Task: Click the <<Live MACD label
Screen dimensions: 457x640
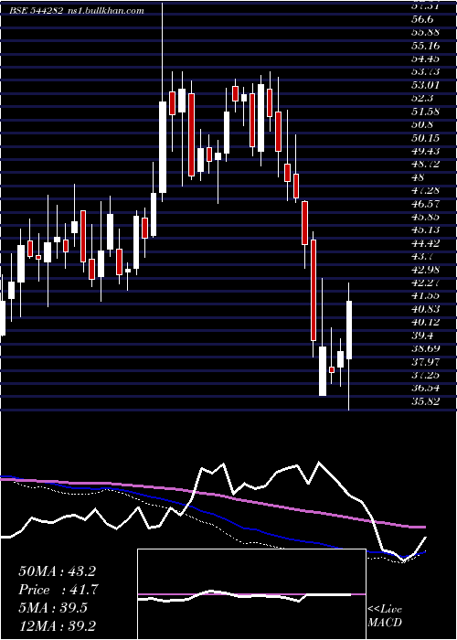Action: [385, 616]
